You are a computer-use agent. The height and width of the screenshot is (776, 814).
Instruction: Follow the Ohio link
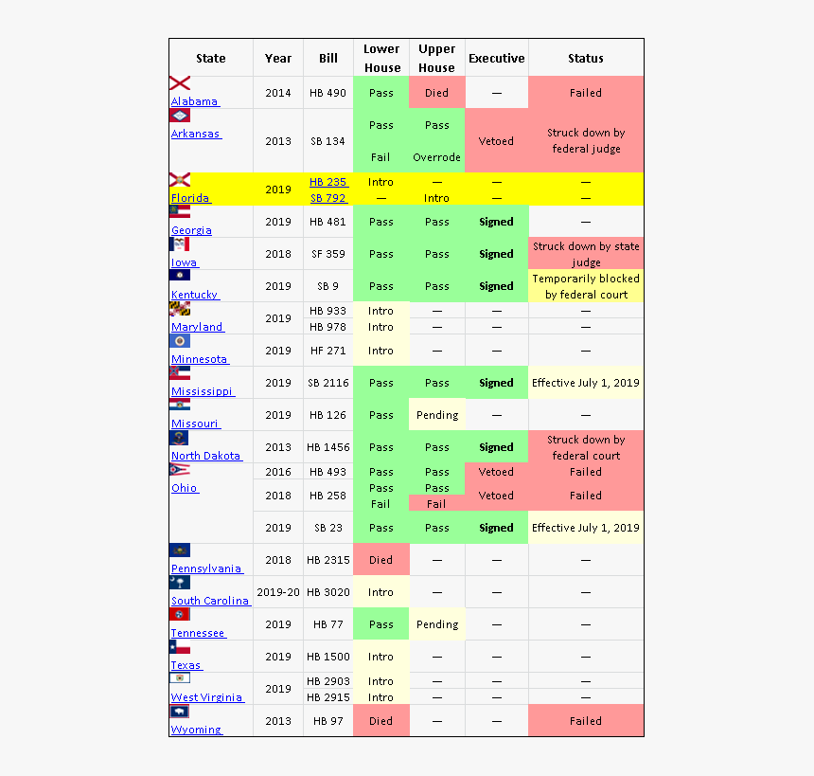pyautogui.click(x=185, y=488)
